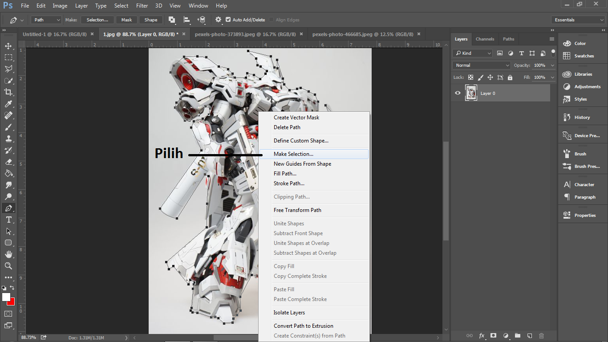608x342 pixels.
Task: Toggle Quick Mask mode
Action: click(x=8, y=314)
